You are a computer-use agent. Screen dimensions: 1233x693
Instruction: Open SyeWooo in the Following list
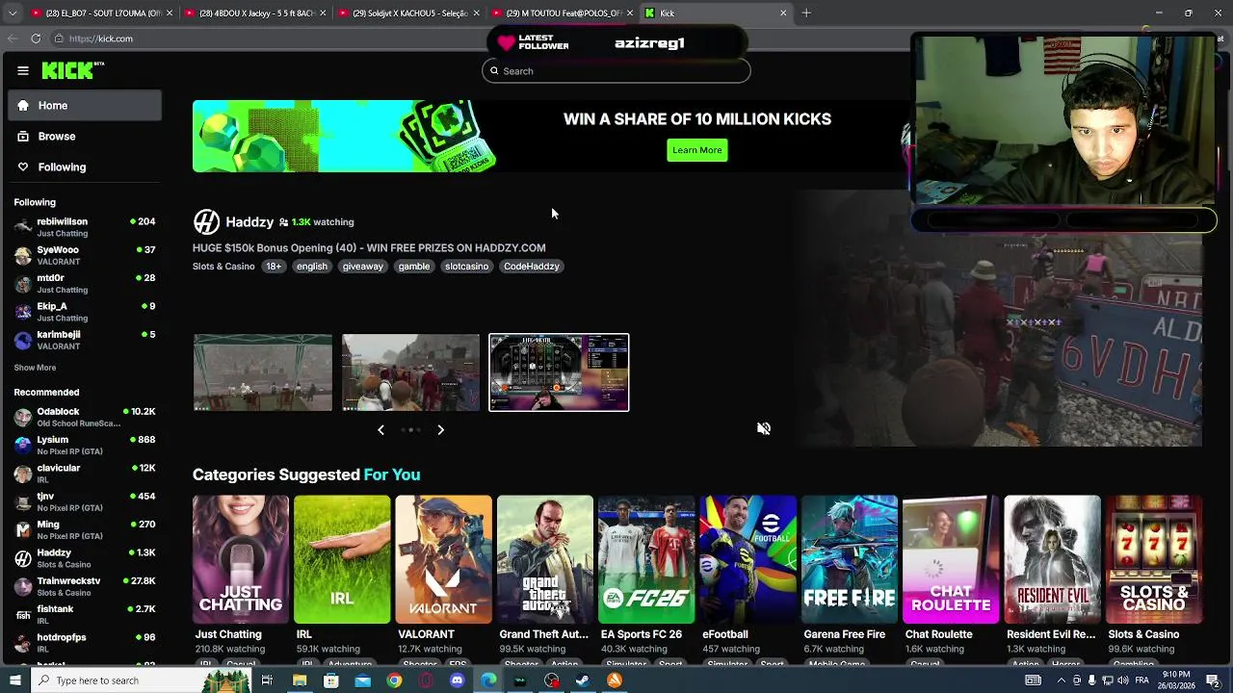click(x=85, y=255)
